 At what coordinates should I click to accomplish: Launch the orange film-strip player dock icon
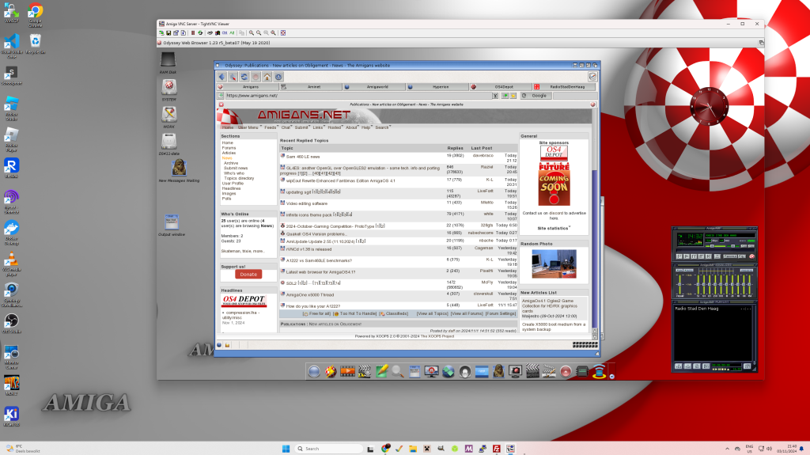click(348, 371)
